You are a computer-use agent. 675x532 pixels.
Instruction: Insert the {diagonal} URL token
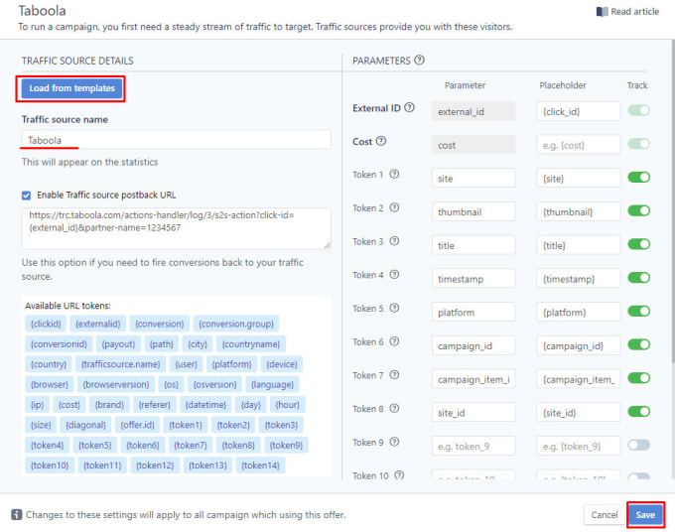[x=85, y=425]
